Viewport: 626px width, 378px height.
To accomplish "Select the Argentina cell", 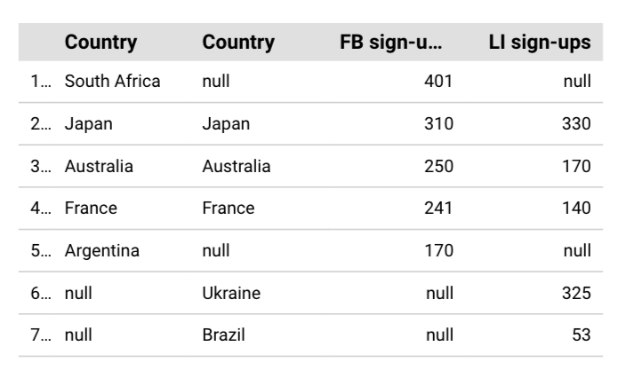I will pos(101,251).
